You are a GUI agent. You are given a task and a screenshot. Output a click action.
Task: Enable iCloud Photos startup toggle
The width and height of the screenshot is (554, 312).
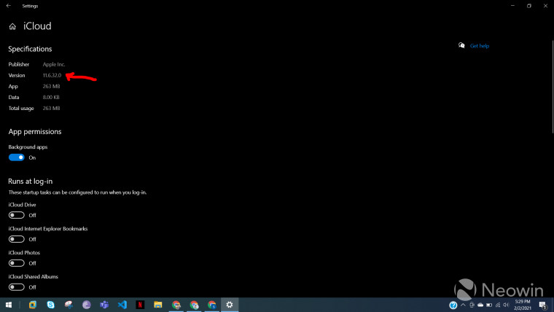coord(16,263)
